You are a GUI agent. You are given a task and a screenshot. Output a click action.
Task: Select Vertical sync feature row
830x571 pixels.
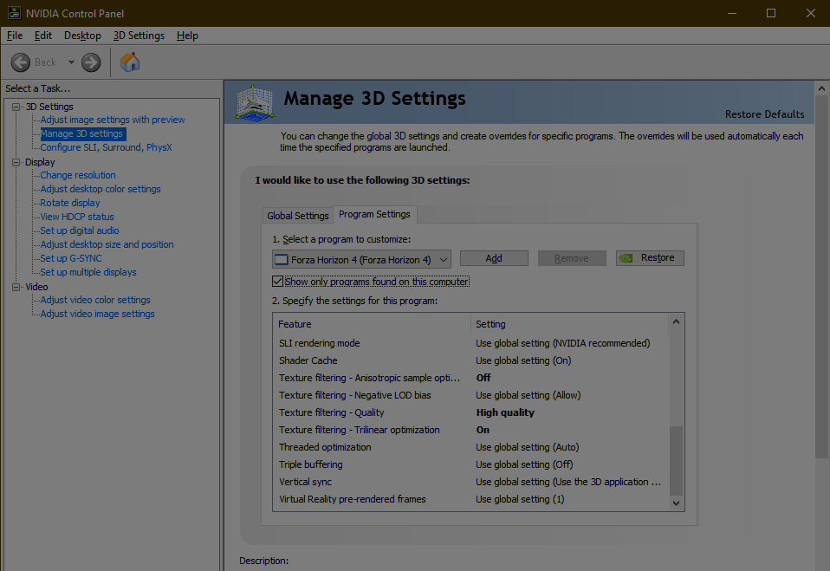click(471, 482)
